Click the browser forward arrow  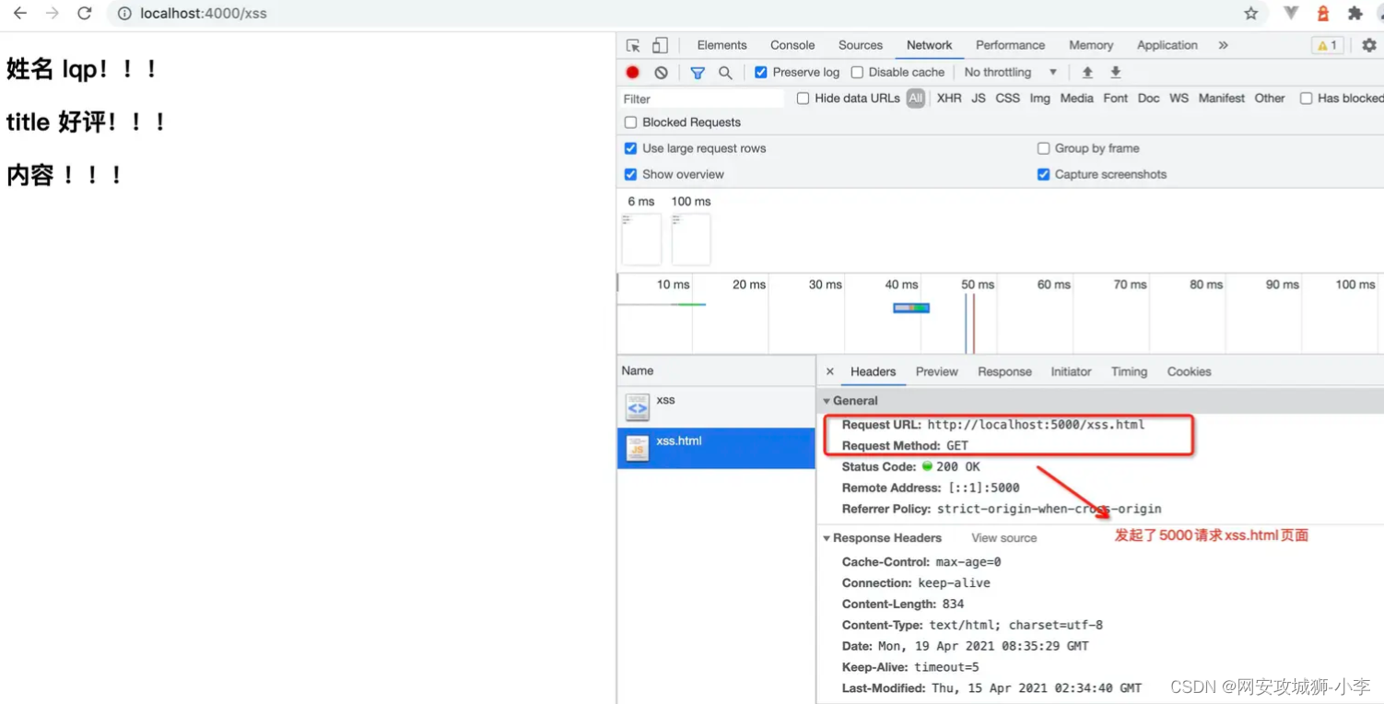(x=53, y=13)
